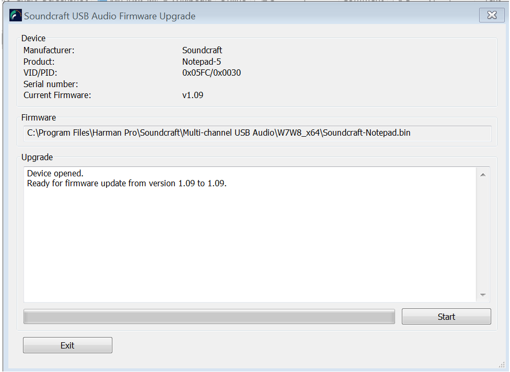This screenshot has width=510, height=372.
Task: Click the 'Firmware' group heading
Action: [38, 117]
